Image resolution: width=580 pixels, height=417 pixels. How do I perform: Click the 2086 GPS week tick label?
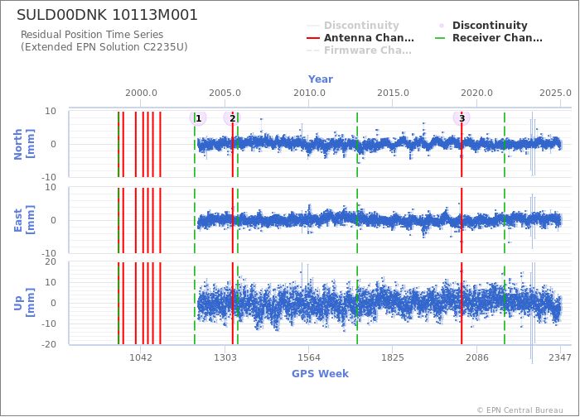(x=476, y=357)
